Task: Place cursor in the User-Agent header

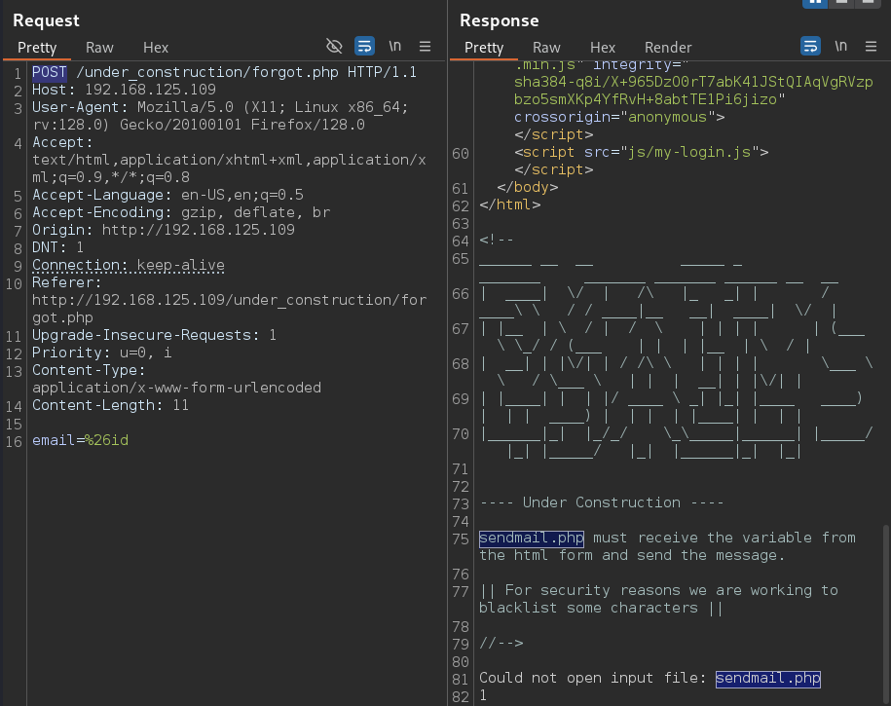Action: 220,115
